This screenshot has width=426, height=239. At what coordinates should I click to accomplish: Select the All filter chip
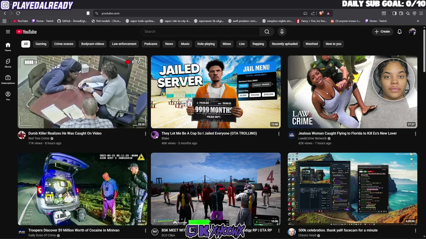(x=26, y=44)
